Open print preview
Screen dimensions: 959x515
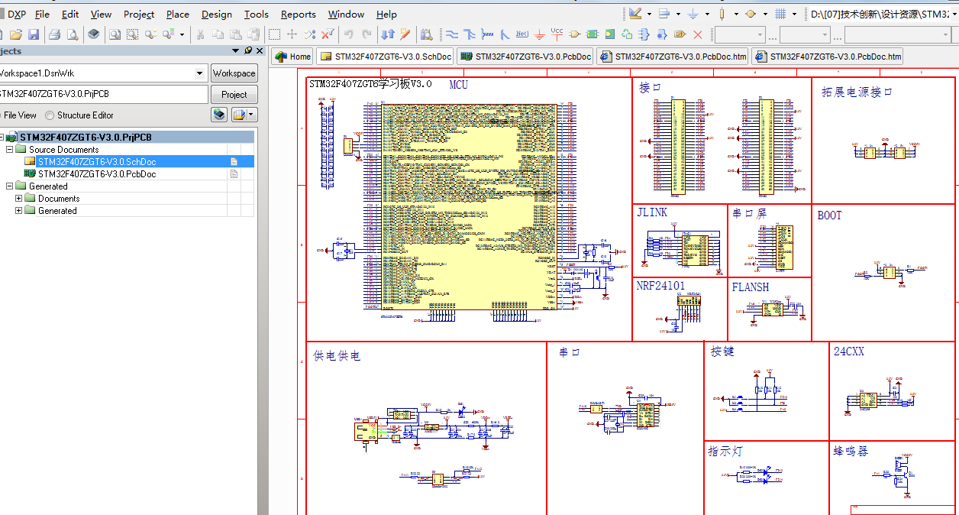pos(73,34)
